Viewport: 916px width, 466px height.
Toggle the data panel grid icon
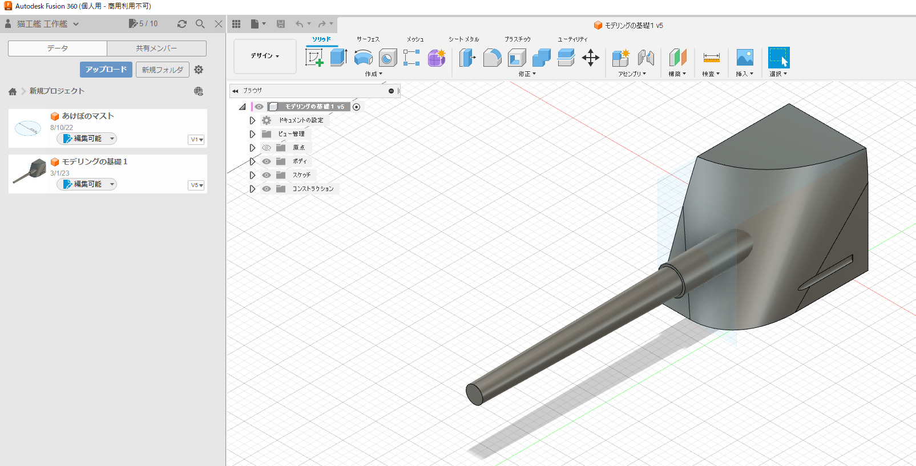tap(236, 24)
